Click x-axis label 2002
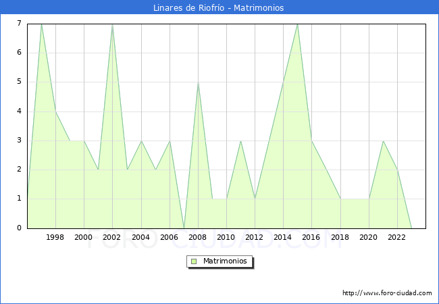This screenshot has height=304, width=439. click(111, 237)
